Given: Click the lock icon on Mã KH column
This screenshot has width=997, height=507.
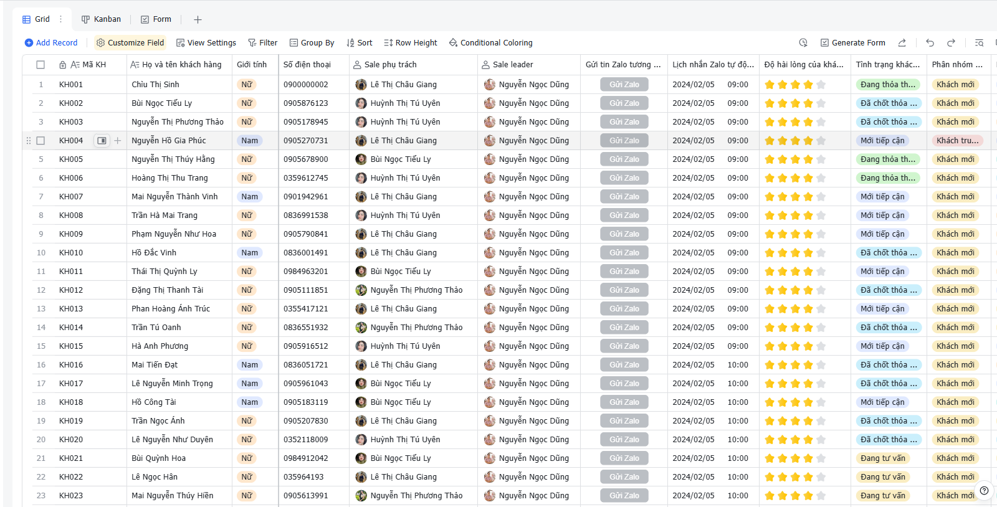Looking at the screenshot, I should point(63,65).
